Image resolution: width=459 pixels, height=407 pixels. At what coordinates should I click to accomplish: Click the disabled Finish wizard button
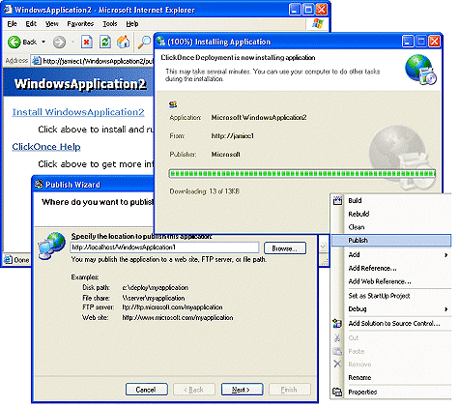tap(289, 390)
